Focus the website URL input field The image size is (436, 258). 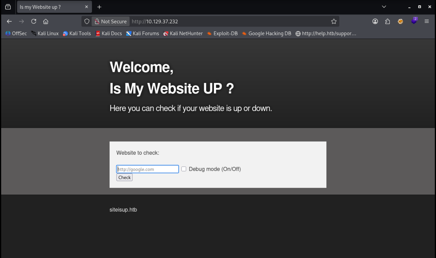(148, 169)
